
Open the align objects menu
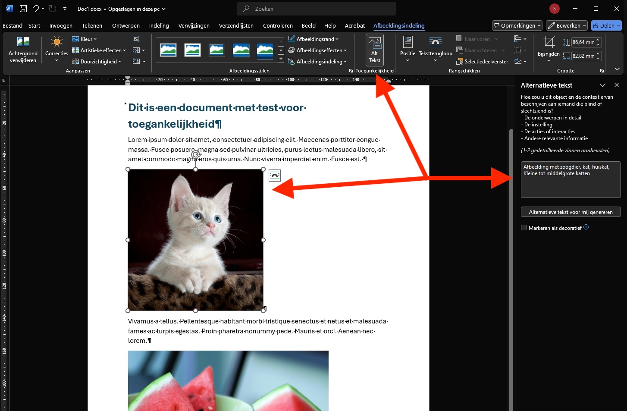[520, 39]
